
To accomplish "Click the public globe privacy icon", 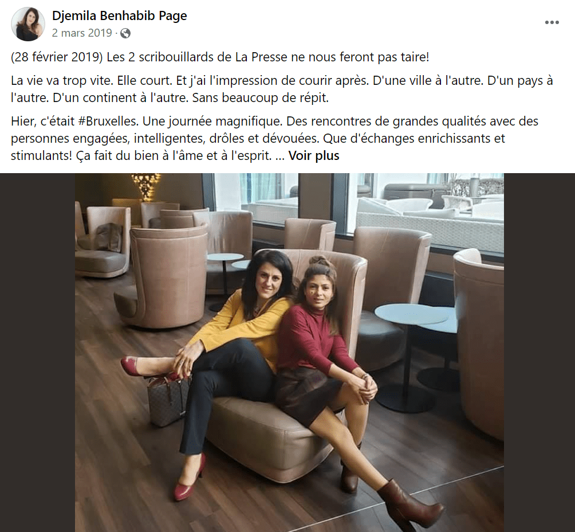I will (125, 33).
